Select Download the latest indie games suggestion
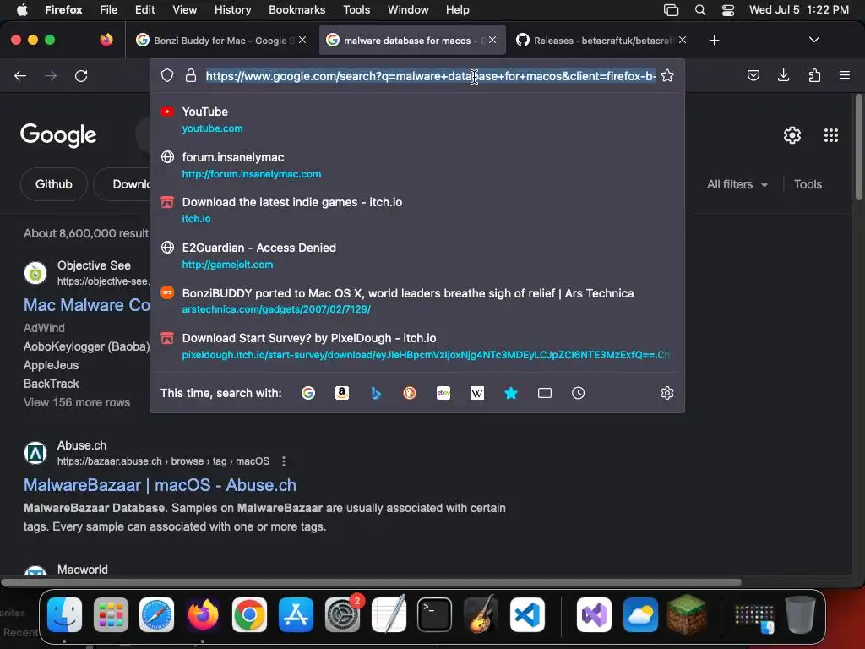 coord(417,210)
